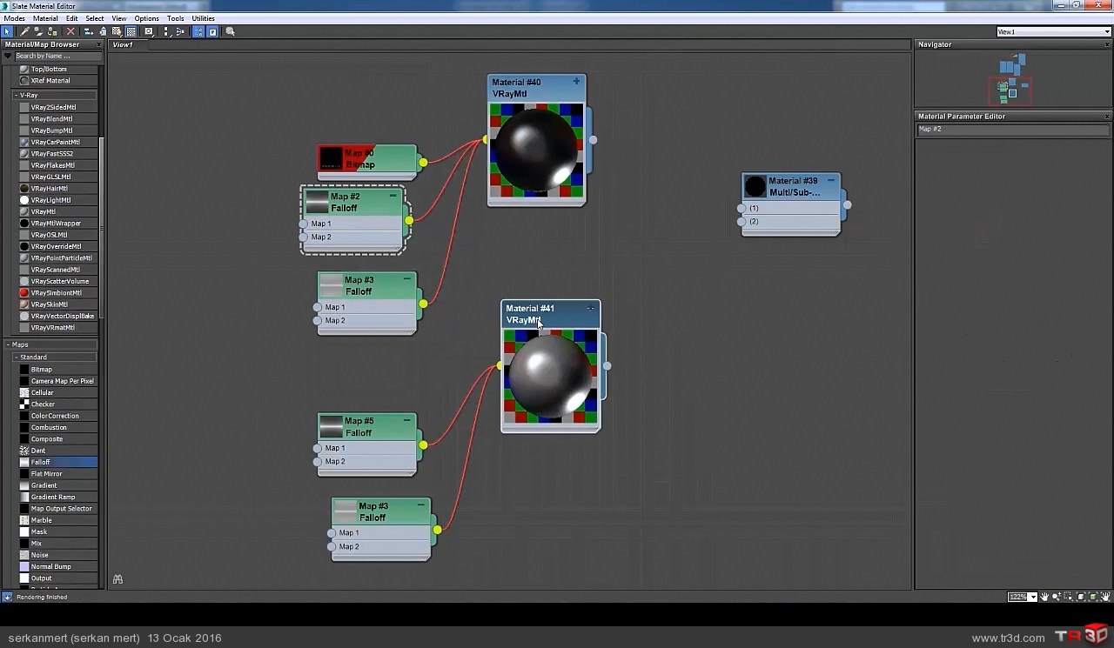Toggle Material/Map Browser panel icon
The height and width of the screenshot is (648, 1114).
point(198,31)
